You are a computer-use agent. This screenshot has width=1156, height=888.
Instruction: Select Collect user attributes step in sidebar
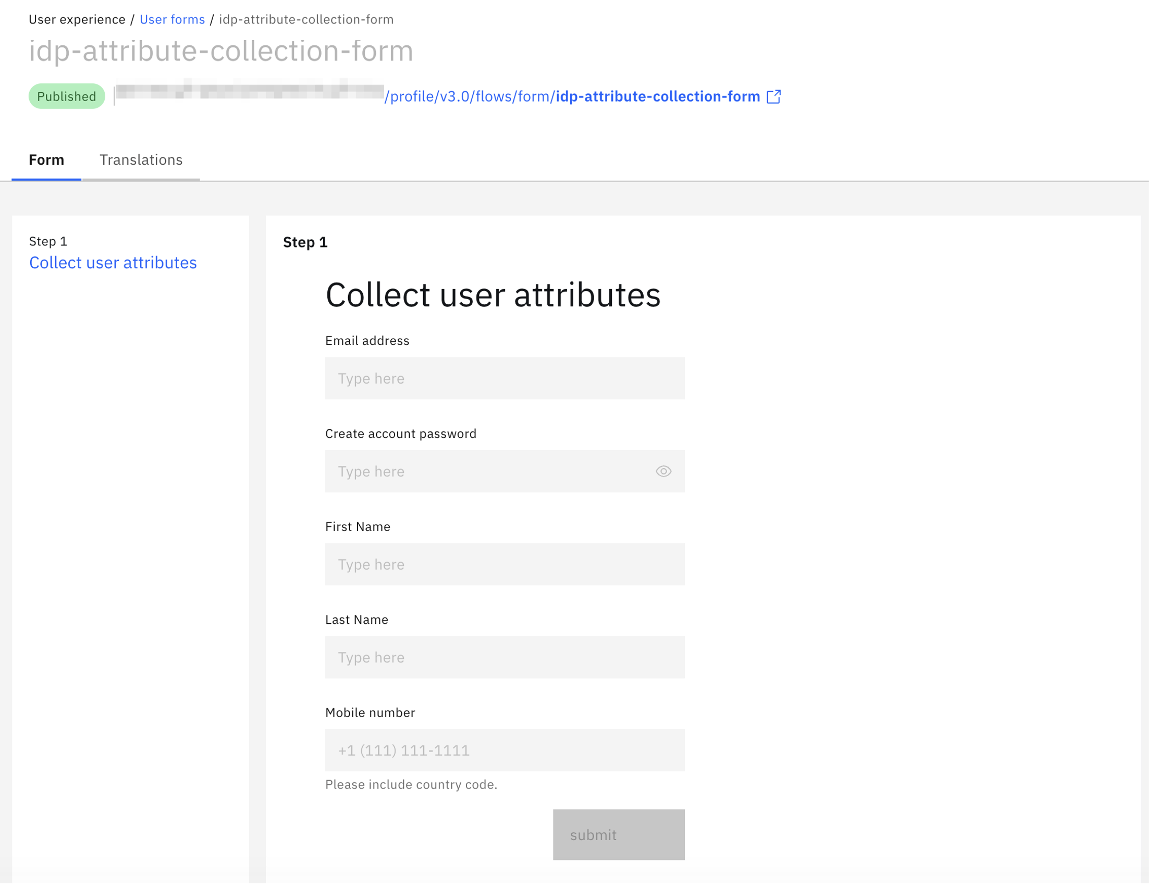click(113, 263)
